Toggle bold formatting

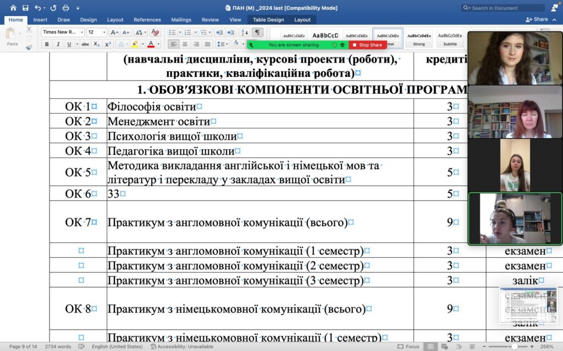[x=47, y=44]
